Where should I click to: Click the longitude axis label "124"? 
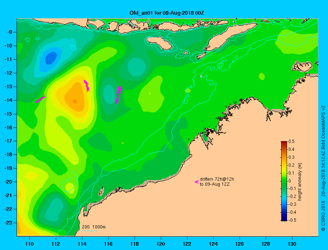coord(213,244)
